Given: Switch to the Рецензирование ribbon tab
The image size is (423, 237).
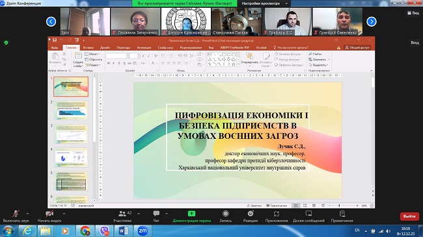Looking at the screenshot, I should (x=191, y=47).
